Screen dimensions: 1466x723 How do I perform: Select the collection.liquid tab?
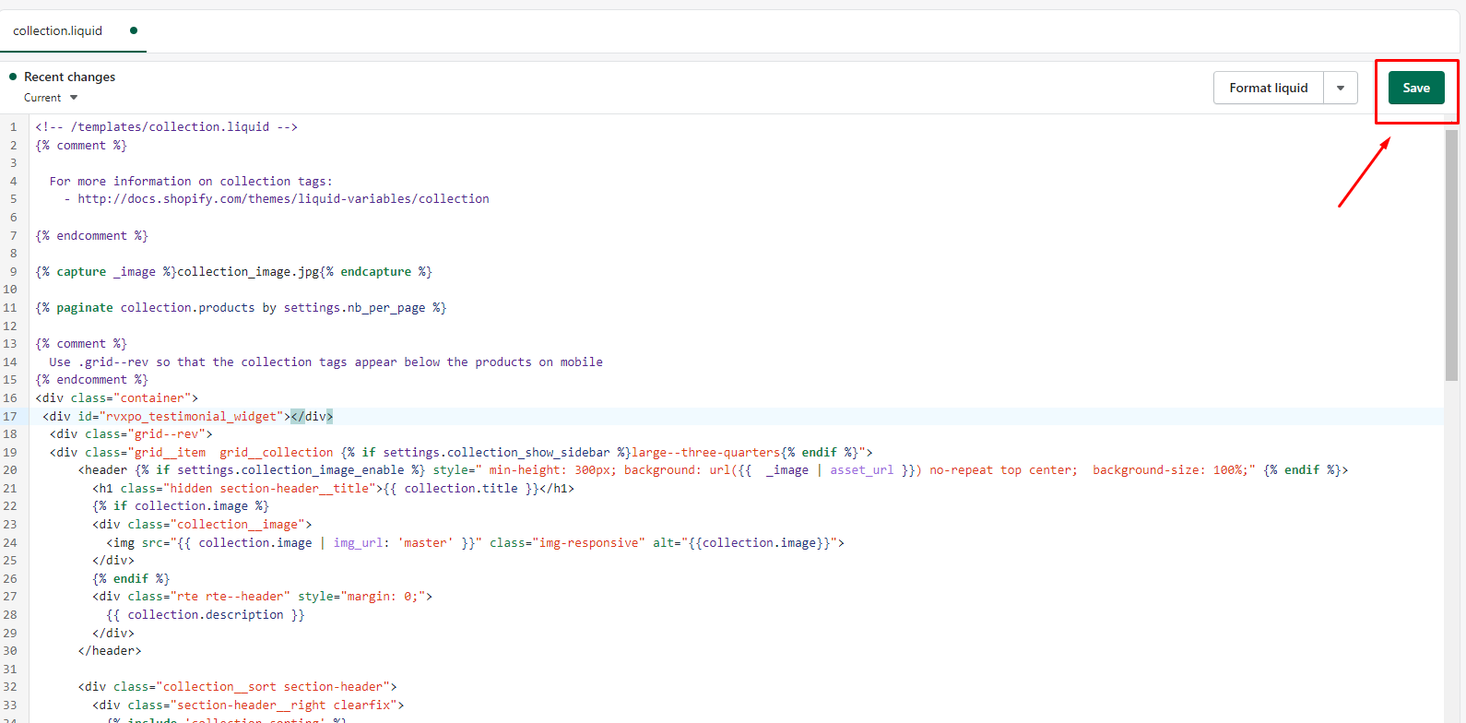[58, 30]
